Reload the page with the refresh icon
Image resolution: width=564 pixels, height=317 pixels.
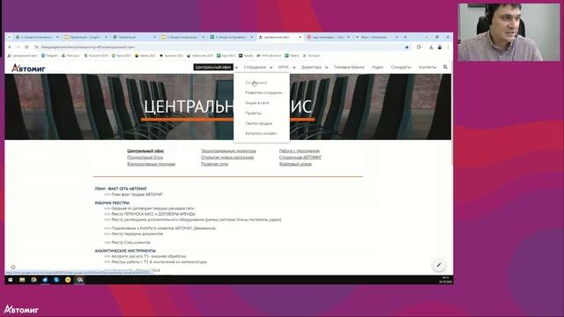point(26,47)
